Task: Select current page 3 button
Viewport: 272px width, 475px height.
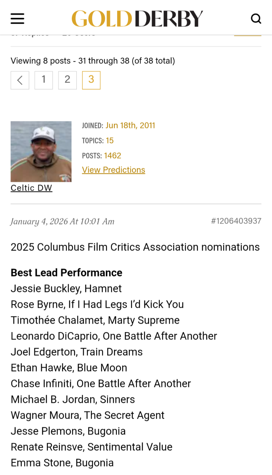Action: click(91, 80)
